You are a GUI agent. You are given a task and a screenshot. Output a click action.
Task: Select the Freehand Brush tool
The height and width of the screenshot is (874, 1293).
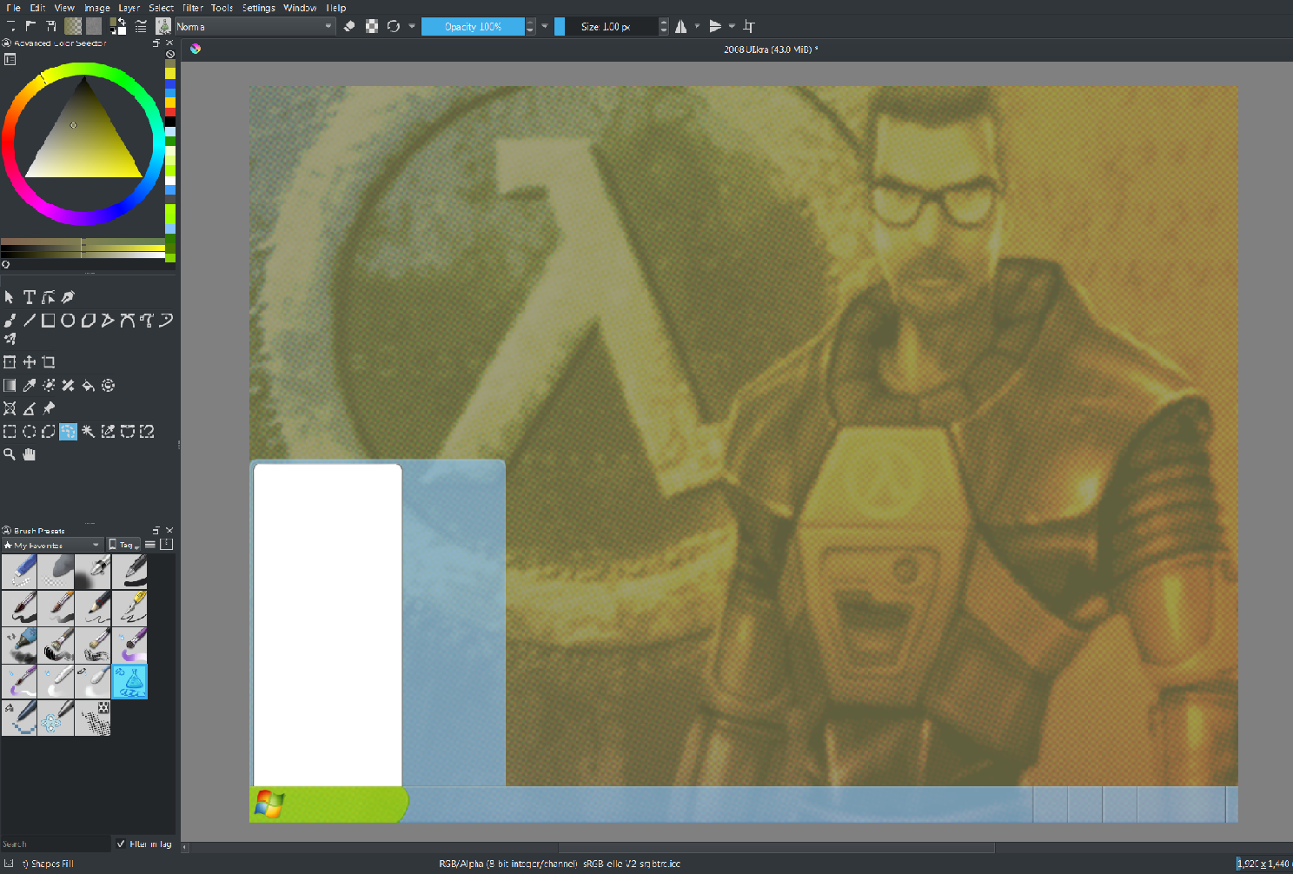(10, 321)
